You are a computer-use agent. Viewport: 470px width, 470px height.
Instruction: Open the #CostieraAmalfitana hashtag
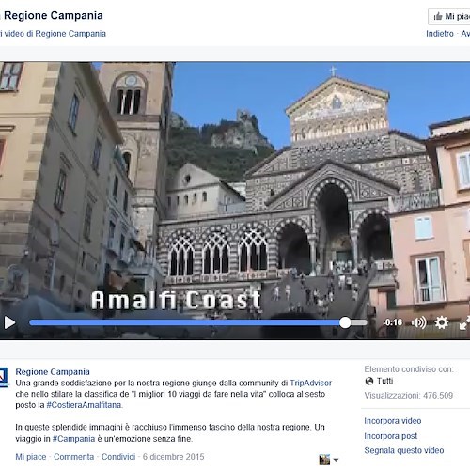[x=84, y=405]
